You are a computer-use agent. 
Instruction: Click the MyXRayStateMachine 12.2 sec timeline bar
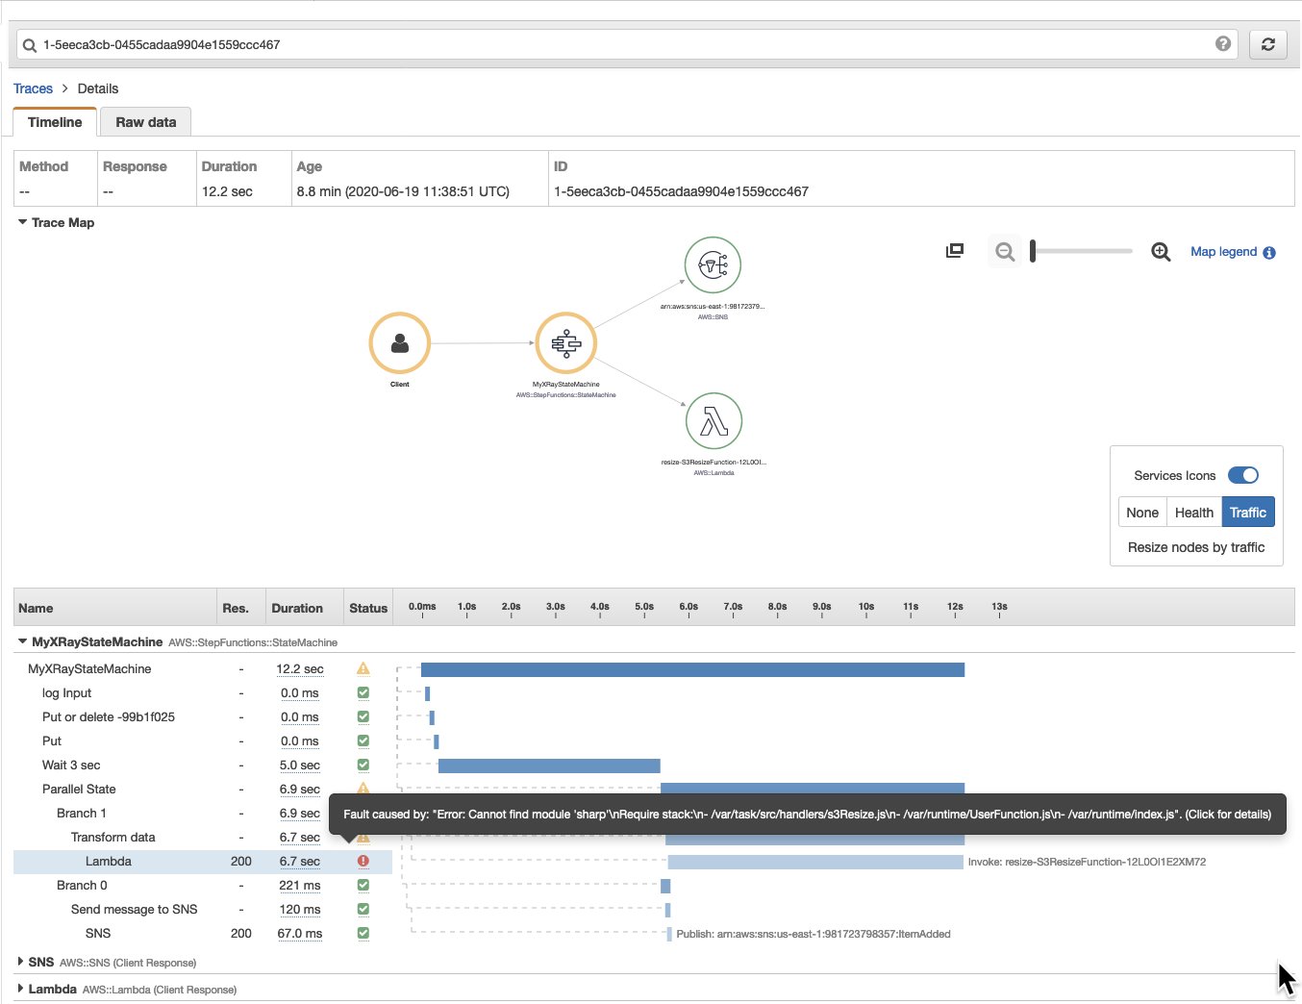tap(692, 669)
